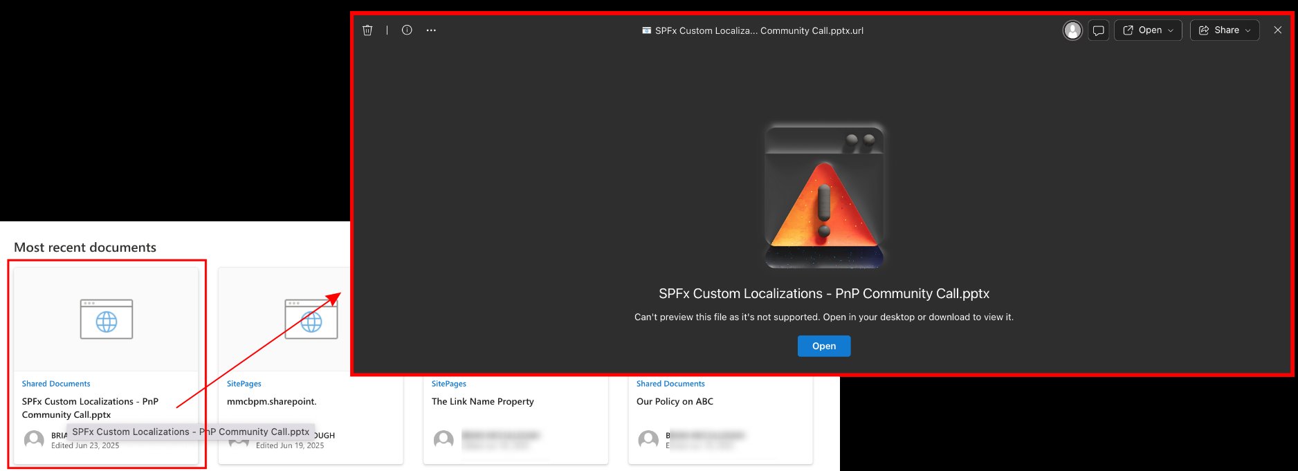Image resolution: width=1298 pixels, height=471 pixels.
Task: Open the SPFx Custom Localizations document title
Action: click(90, 408)
